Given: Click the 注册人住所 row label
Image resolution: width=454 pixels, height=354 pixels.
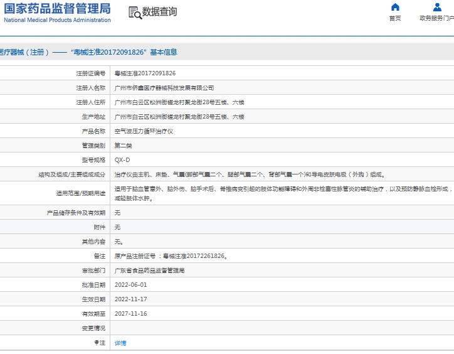Looking at the screenshot, I should coord(91,102).
